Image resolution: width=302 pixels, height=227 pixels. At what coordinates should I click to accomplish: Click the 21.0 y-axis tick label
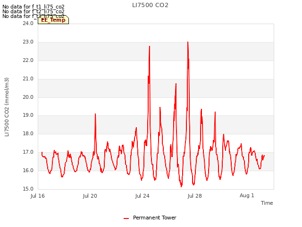pos(28,79)
